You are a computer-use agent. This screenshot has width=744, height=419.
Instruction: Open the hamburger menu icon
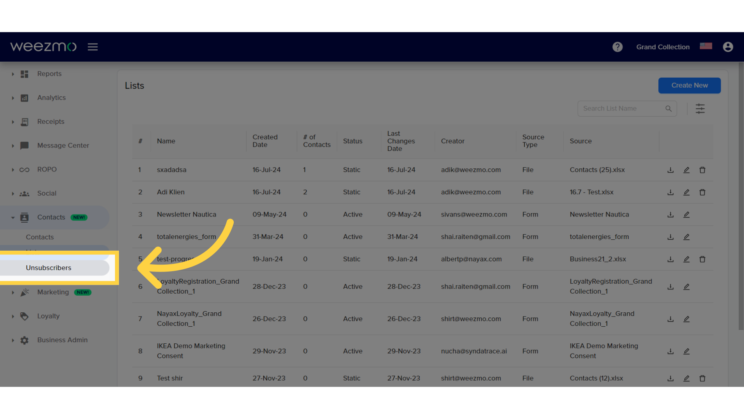pyautogui.click(x=93, y=47)
